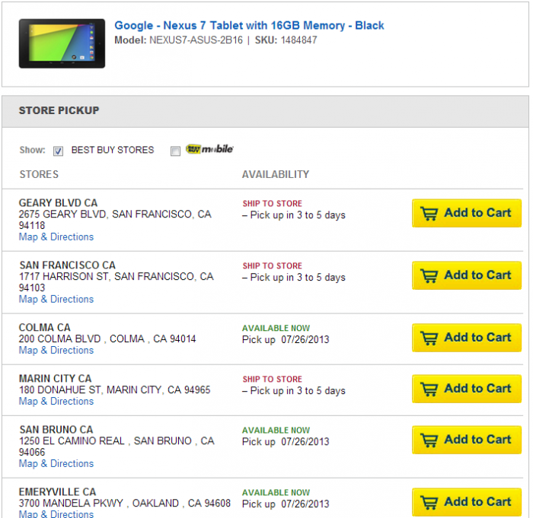Click the EMERYVILLE CA store name

[x=57, y=492]
